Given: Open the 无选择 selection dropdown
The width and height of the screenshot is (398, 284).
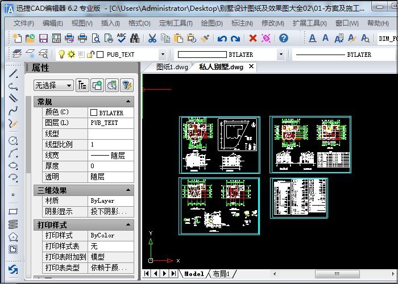Looking at the screenshot, I should (69, 85).
